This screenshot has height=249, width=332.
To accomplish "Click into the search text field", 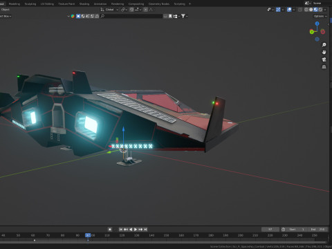I will (133, 16).
